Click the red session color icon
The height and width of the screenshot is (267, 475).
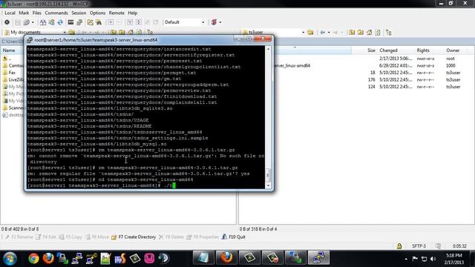pyautogui.click(x=214, y=22)
